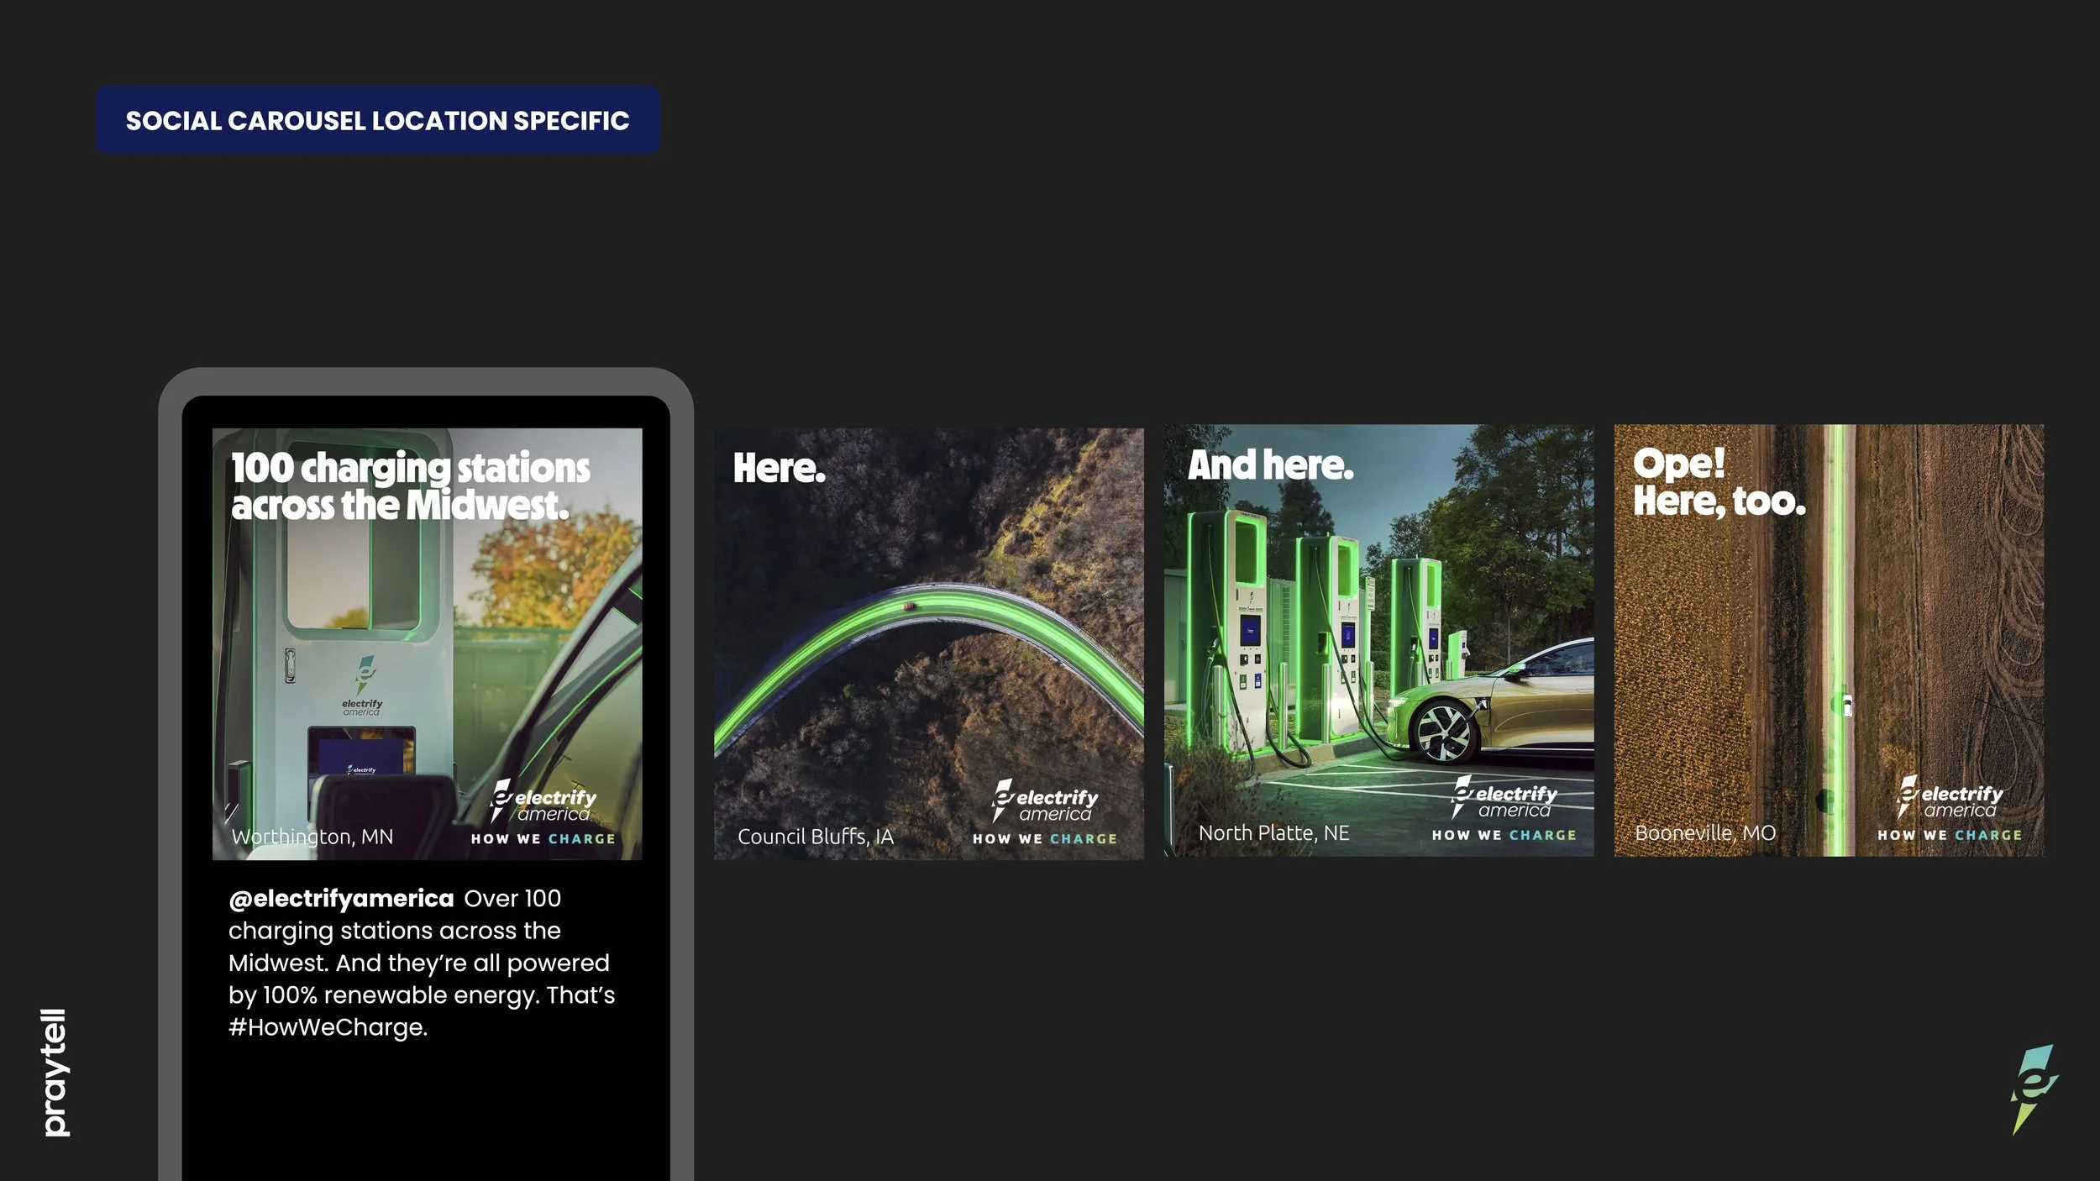Image resolution: width=2100 pixels, height=1181 pixels.
Task: Click How We Charge tagline on Booneville slide
Action: click(x=1950, y=835)
